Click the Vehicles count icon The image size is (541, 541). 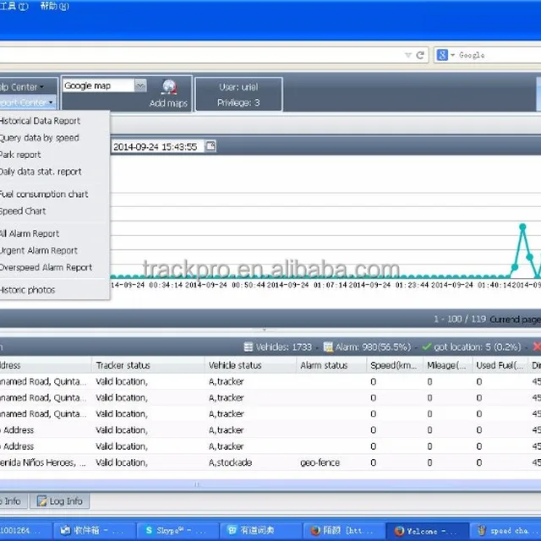pyautogui.click(x=249, y=347)
